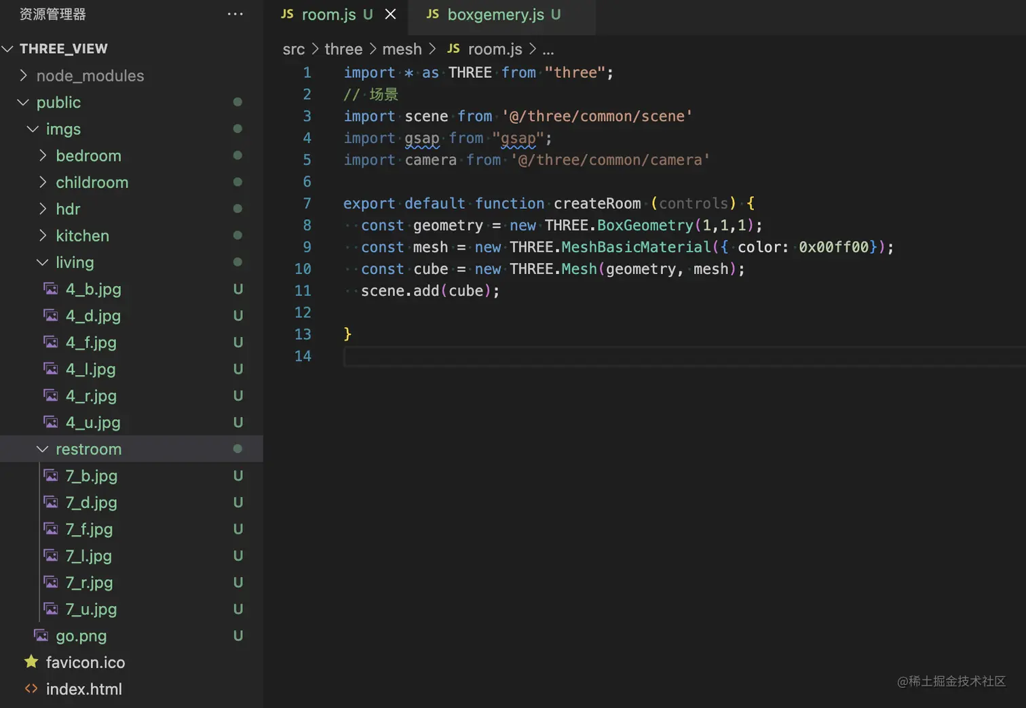Screen dimensions: 1026x708
Task: Collapse the restroom folder chevron
Action: (x=42, y=449)
